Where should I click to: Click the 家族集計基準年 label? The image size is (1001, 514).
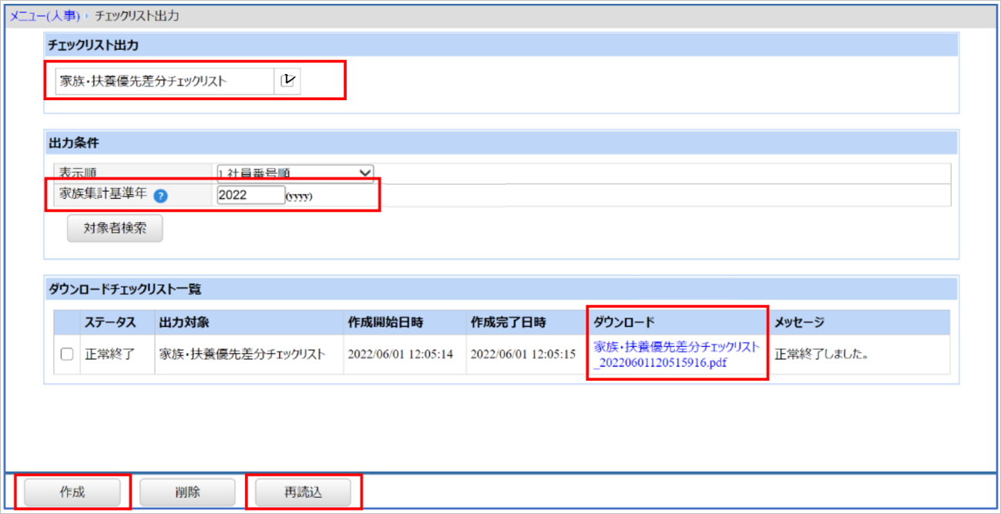pyautogui.click(x=103, y=195)
